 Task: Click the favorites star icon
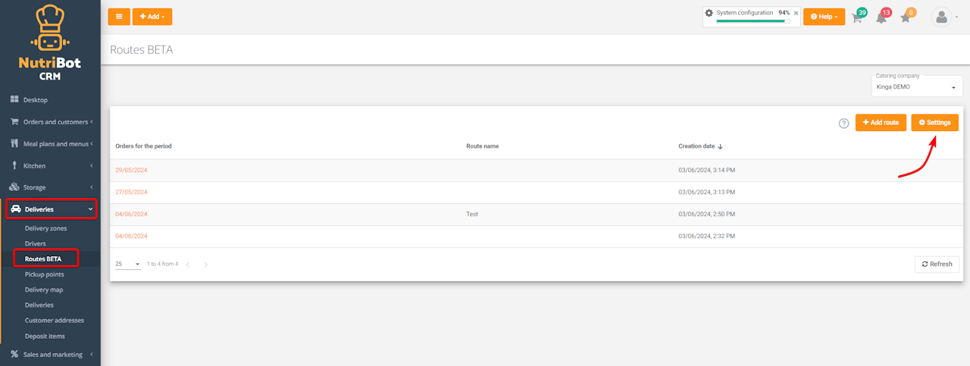[x=906, y=17]
